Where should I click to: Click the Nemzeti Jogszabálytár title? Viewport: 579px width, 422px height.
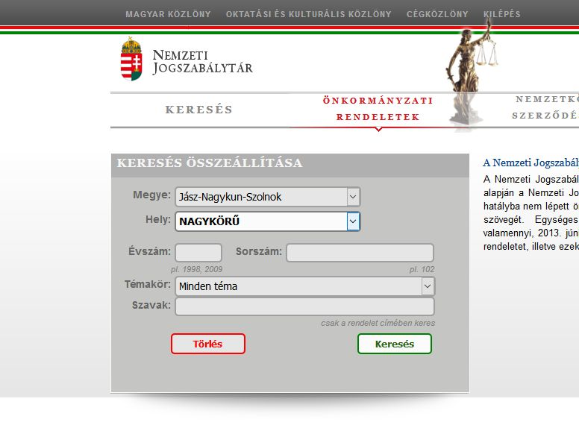click(x=202, y=62)
